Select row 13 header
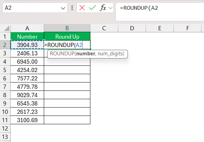The width and height of the screenshot is (204, 142). [x=5, y=137]
